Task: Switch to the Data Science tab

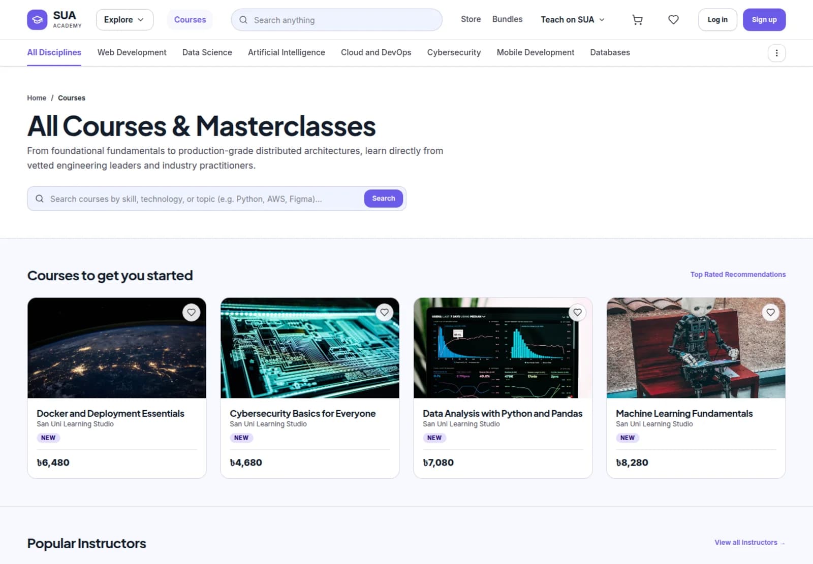Action: (x=207, y=52)
